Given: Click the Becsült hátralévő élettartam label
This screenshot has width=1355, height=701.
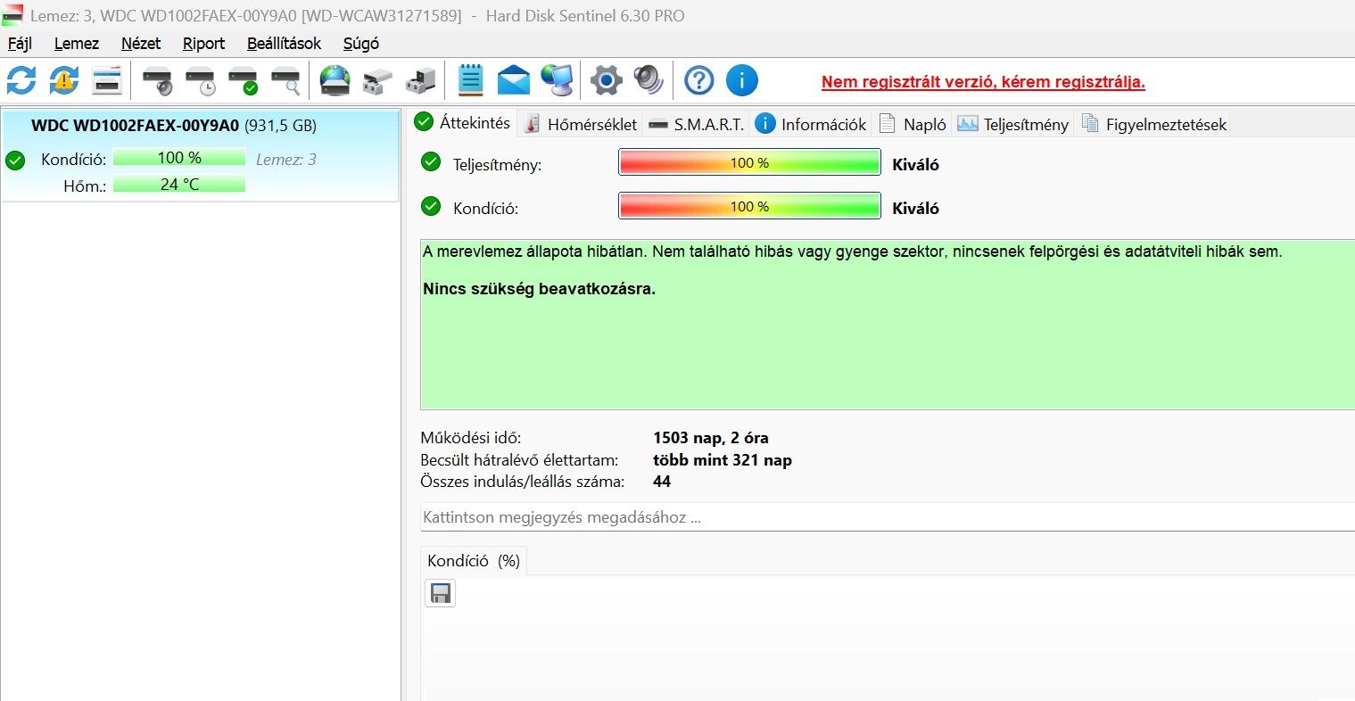Looking at the screenshot, I should 519,460.
